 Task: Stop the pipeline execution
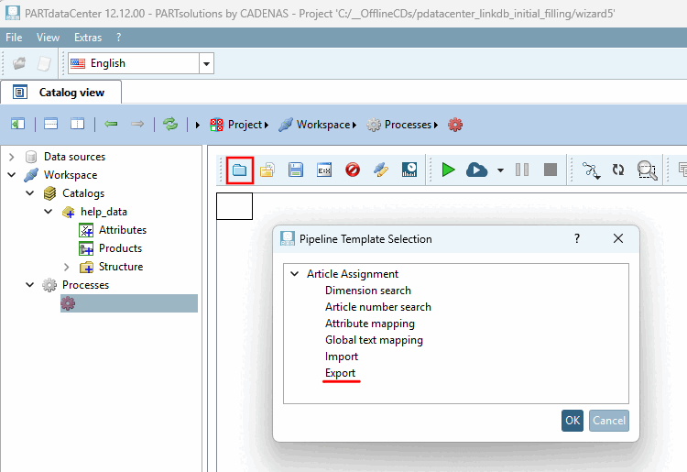point(551,170)
